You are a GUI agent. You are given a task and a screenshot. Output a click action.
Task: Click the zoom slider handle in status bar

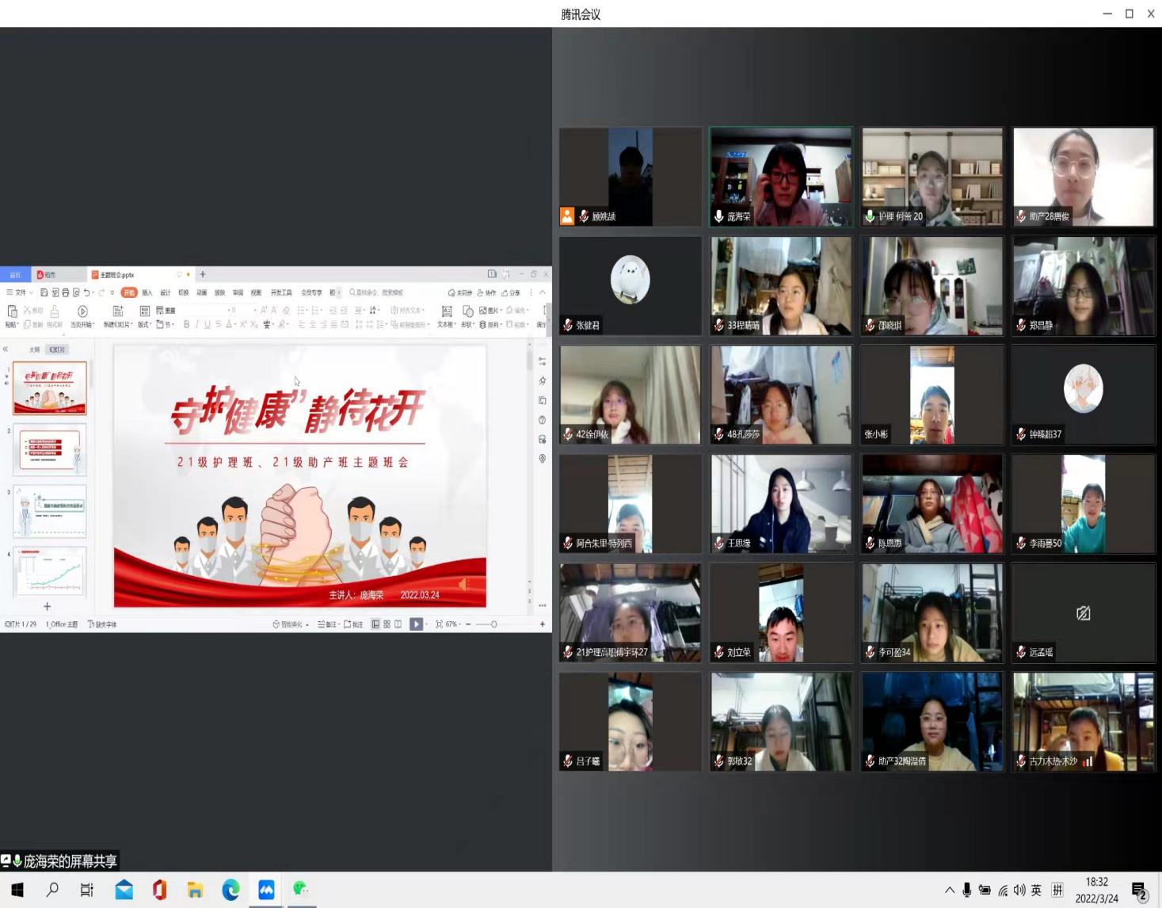[x=493, y=624]
